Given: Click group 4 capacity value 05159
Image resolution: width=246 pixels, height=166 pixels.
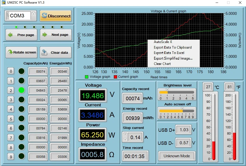Looking at the screenshot, I should [x=38, y=109].
